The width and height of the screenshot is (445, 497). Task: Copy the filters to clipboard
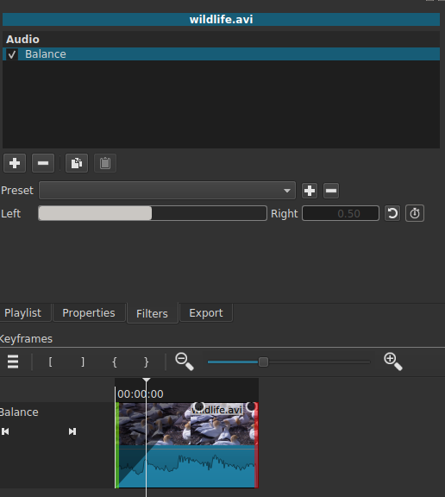click(77, 163)
